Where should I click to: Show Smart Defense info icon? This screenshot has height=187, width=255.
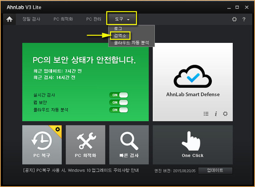[216, 114]
